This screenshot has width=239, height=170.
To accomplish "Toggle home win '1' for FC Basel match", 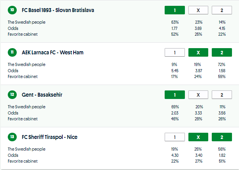I will pos(174,10).
